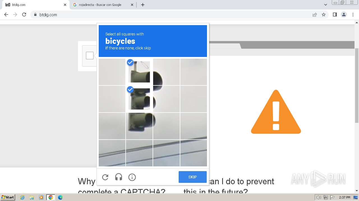Click Chrome icon in taskbar
359x201 pixels.
pyautogui.click(x=51, y=197)
